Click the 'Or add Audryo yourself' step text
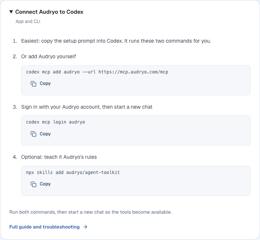 [x=48, y=56]
